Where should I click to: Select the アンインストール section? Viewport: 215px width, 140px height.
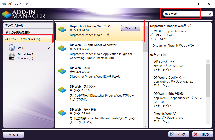28,25
